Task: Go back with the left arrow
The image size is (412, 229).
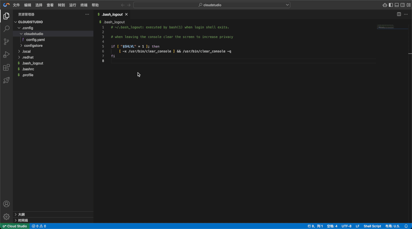Action: tap(123, 5)
